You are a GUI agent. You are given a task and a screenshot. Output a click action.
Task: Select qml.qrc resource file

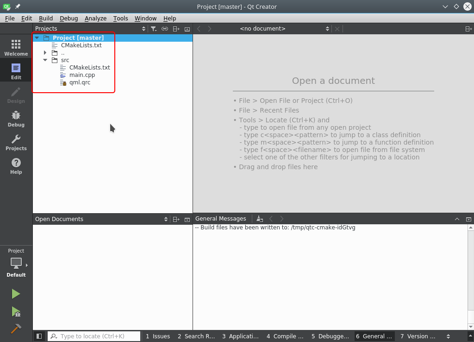pyautogui.click(x=80, y=82)
